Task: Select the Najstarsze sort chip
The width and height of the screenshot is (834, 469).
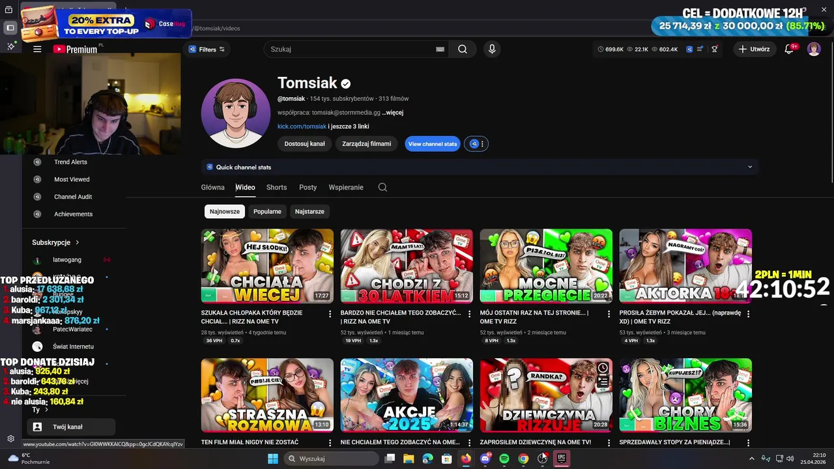Action: pos(309,211)
